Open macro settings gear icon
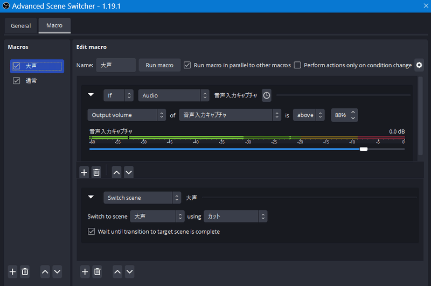This screenshot has height=286, width=431. (x=419, y=65)
